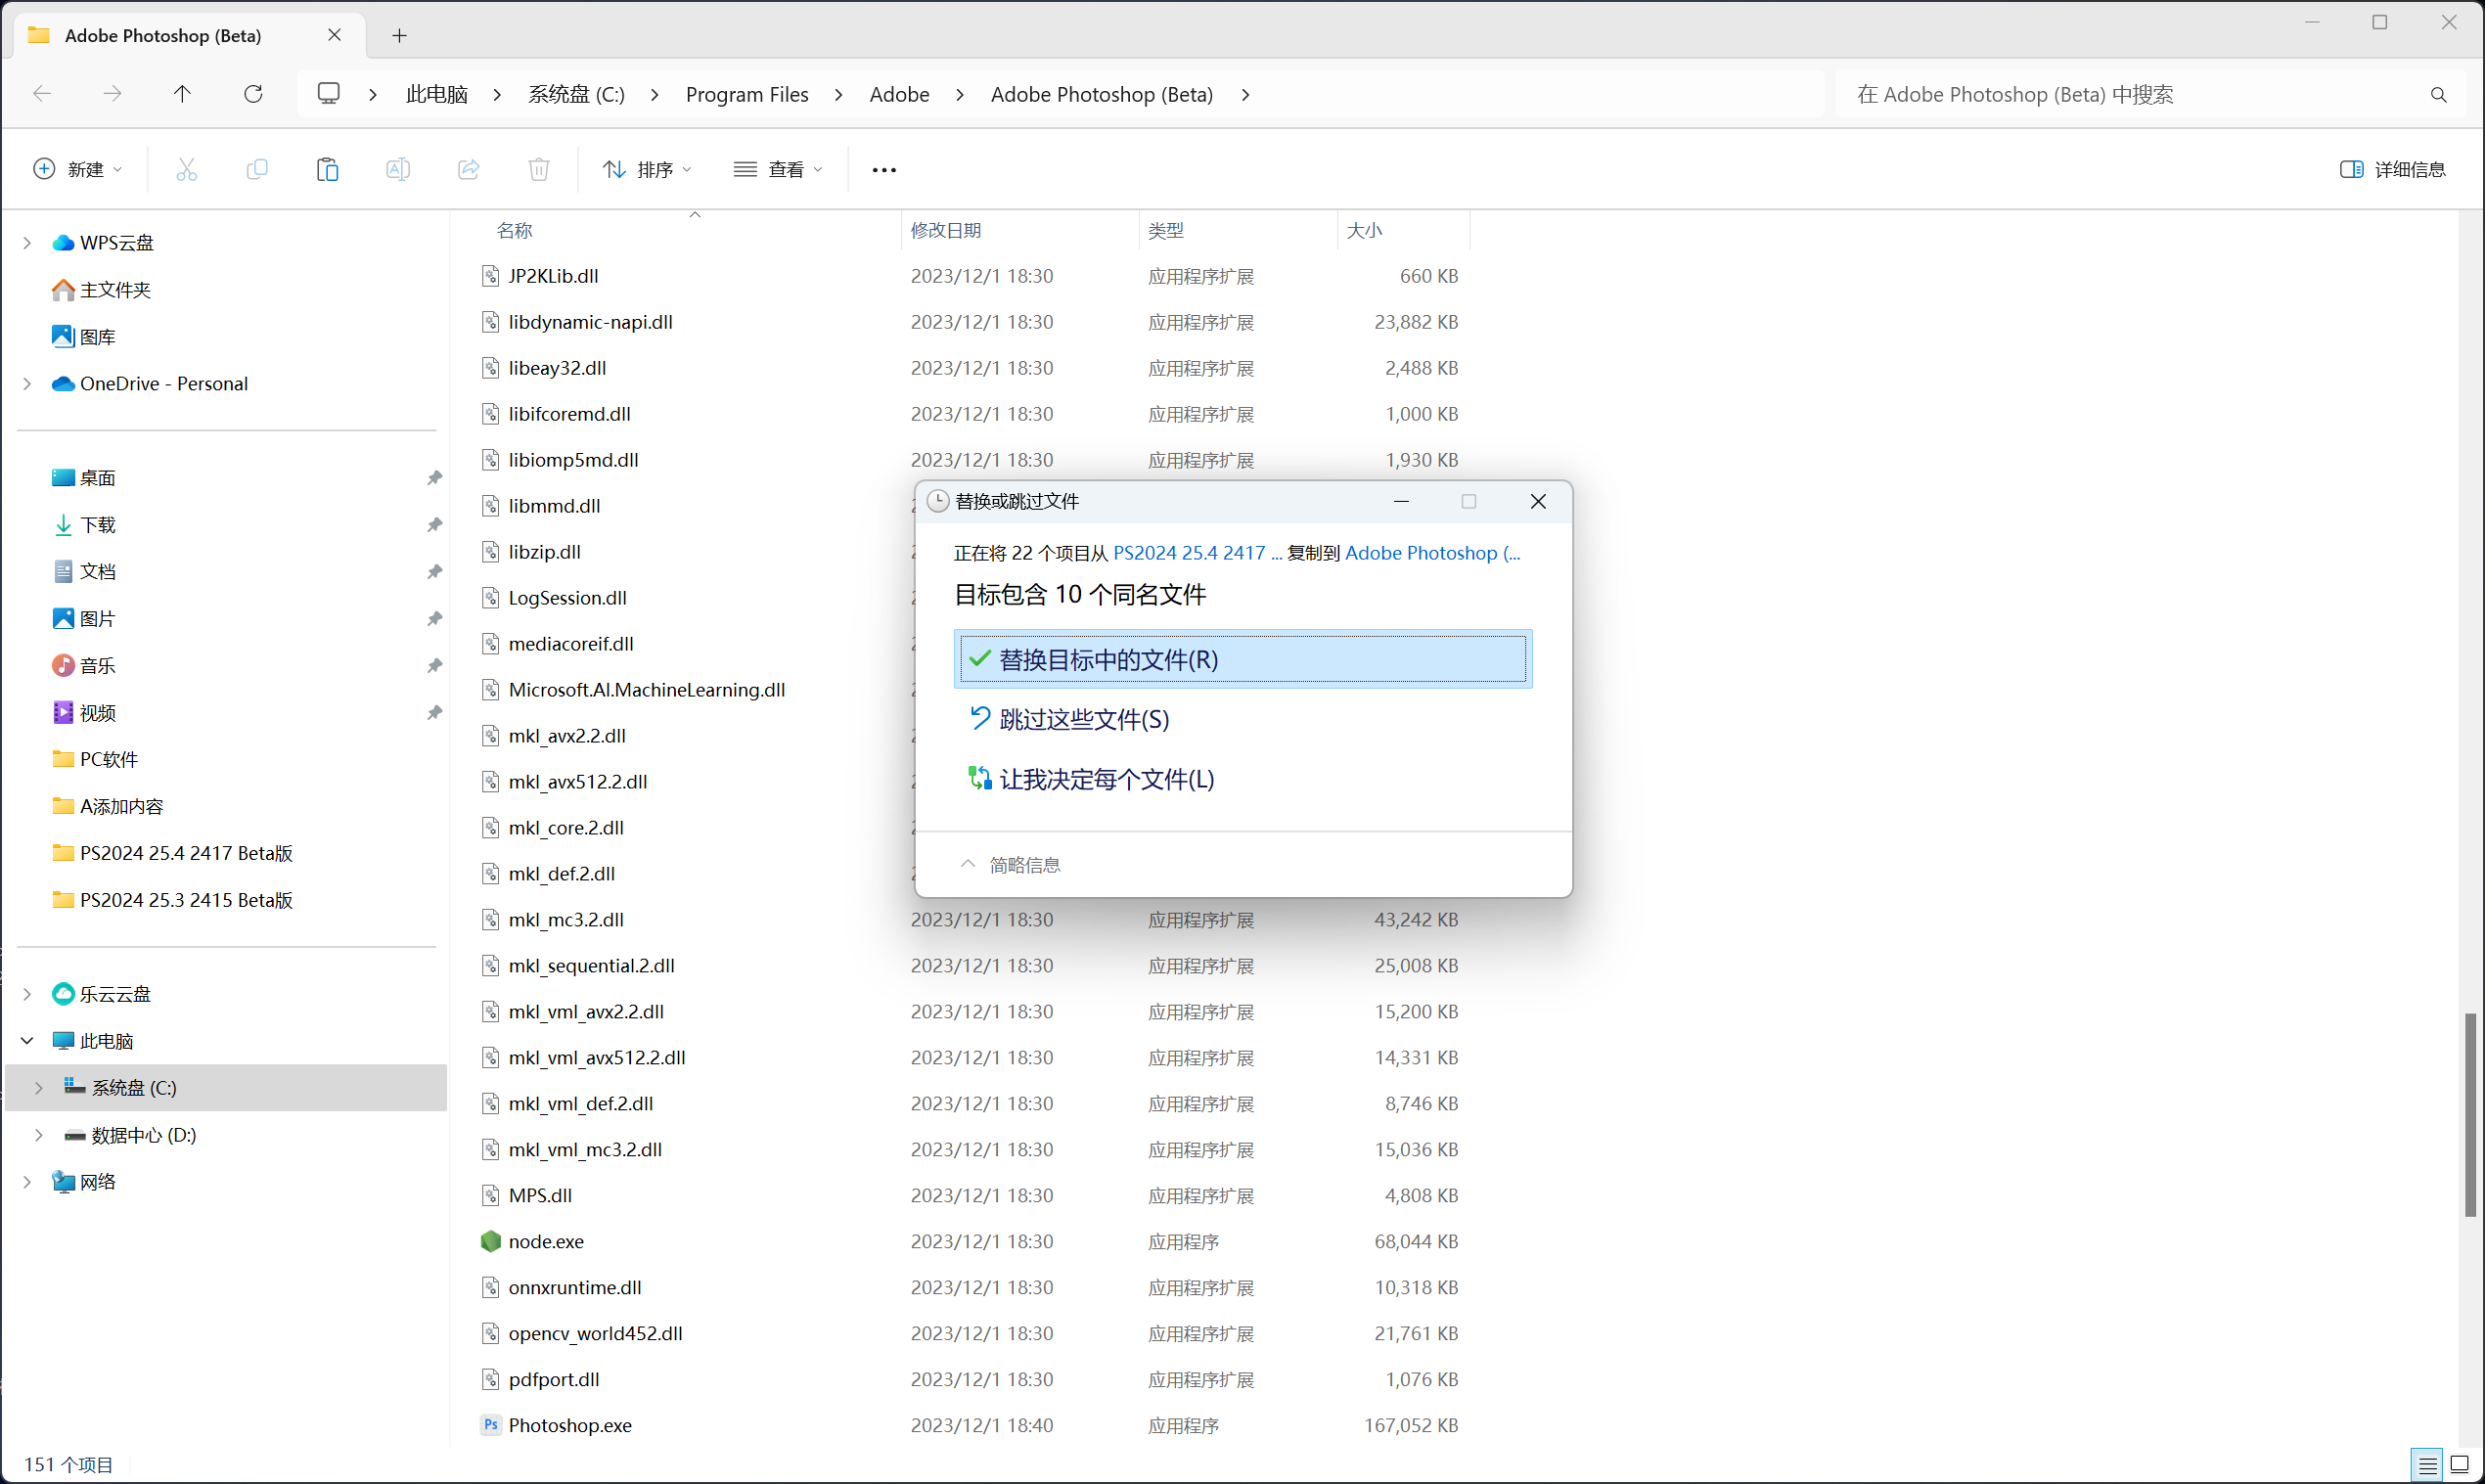The height and width of the screenshot is (1484, 2485).
Task: Toggle the 详细信息 details pane
Action: click(2393, 169)
